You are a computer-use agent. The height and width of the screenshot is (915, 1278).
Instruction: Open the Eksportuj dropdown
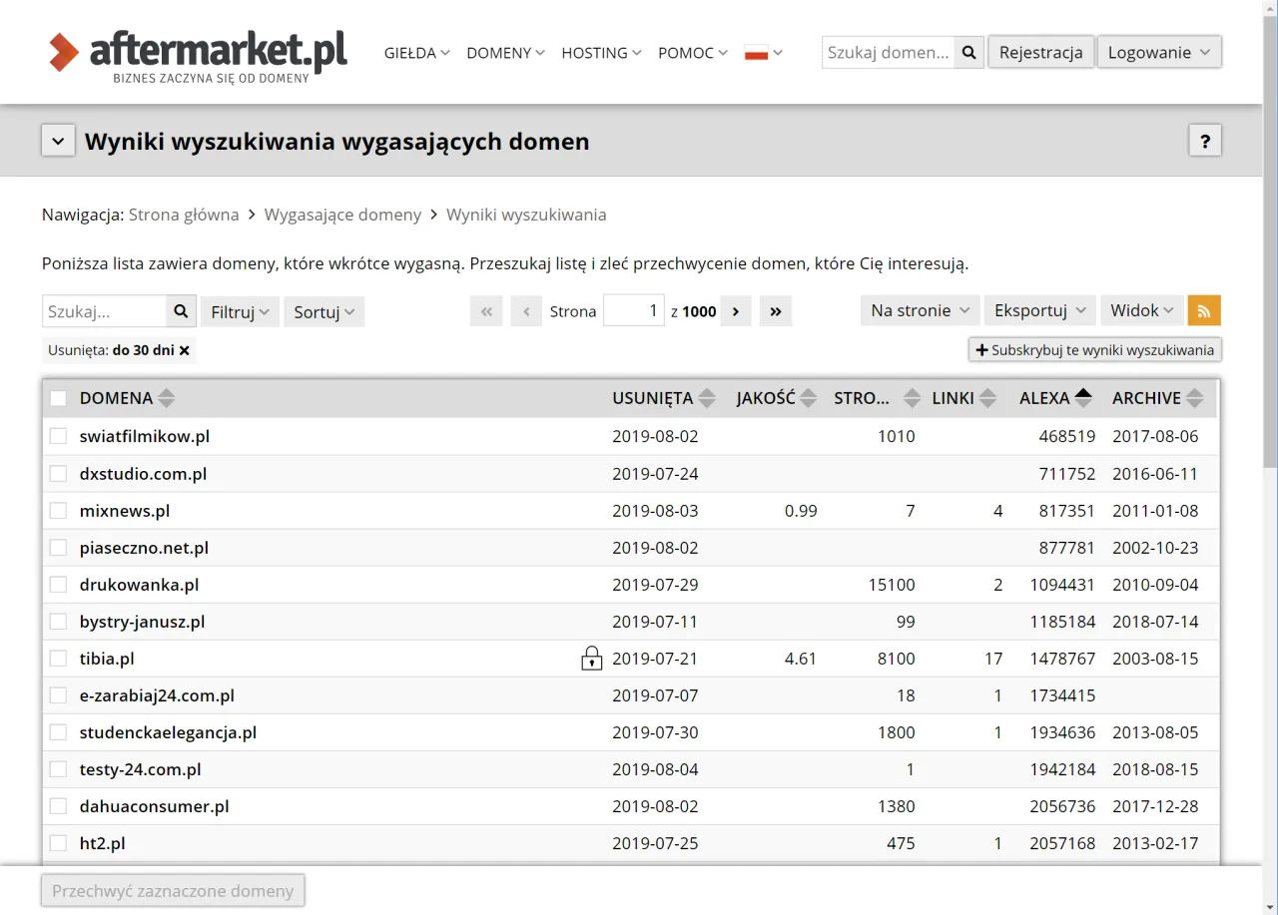1039,310
